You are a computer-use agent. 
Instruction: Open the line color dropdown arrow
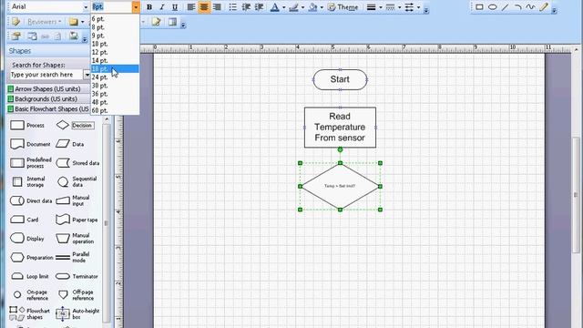coord(303,7)
